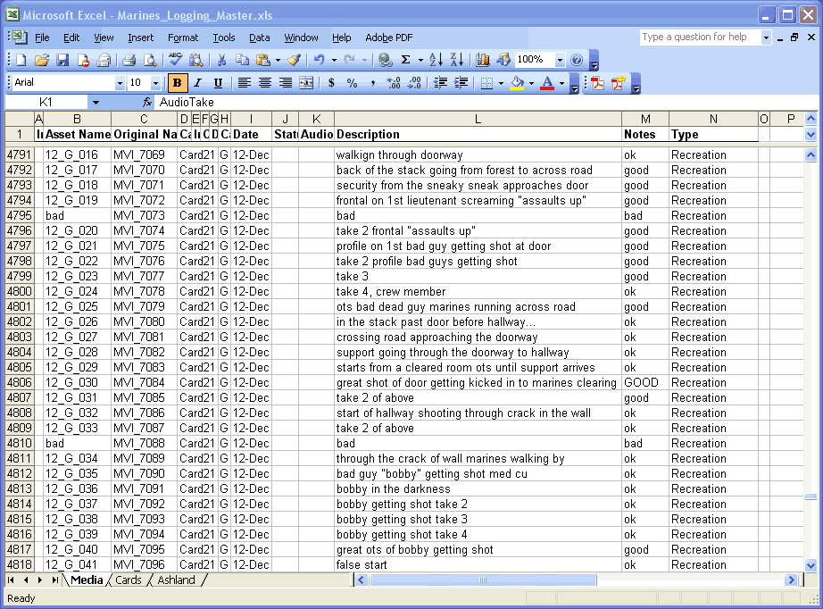Click the Insert Hyperlink globe icon
The width and height of the screenshot is (823, 609).
tap(386, 60)
